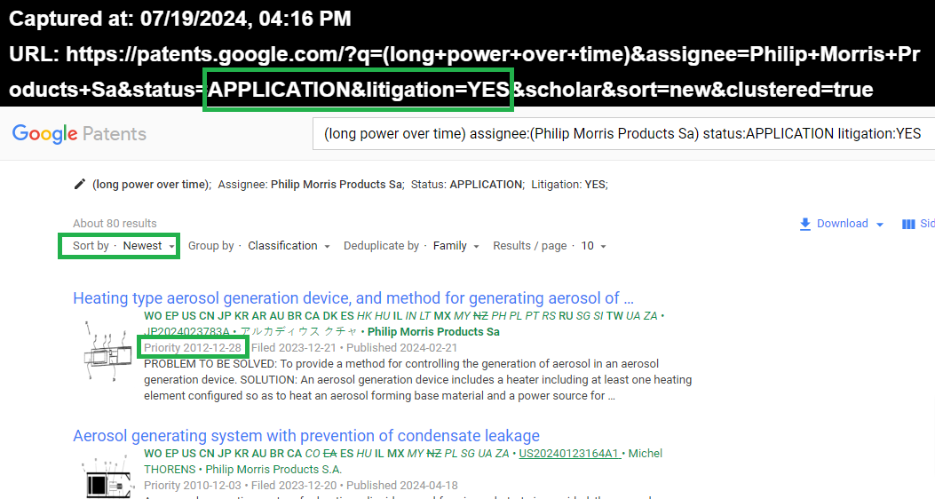Image resolution: width=935 pixels, height=499 pixels.
Task: Click the 'Published 2024-02-21' date text
Action: pyautogui.click(x=402, y=347)
